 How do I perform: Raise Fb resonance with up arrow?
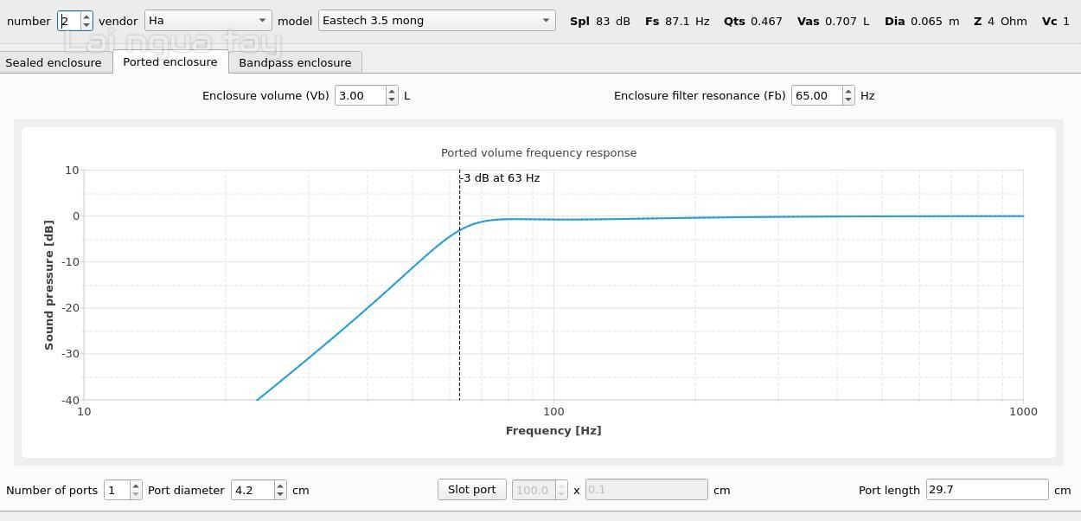point(848,91)
